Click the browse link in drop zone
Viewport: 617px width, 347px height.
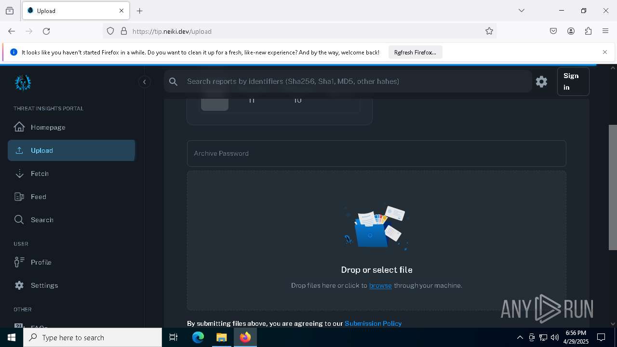coord(380,285)
